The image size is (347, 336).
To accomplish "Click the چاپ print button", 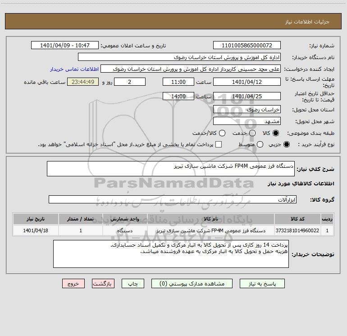I will click(x=133, y=284).
